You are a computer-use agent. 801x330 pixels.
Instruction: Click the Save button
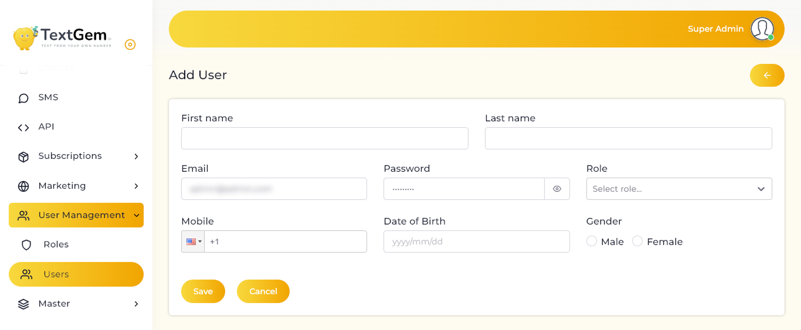point(203,291)
